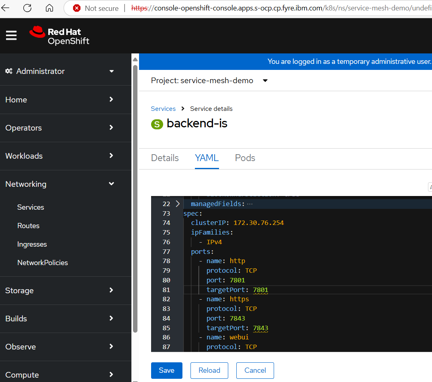Viewport: 432px width, 382px height.
Task: Open NetworkPolicies under Networking
Action: click(x=43, y=263)
